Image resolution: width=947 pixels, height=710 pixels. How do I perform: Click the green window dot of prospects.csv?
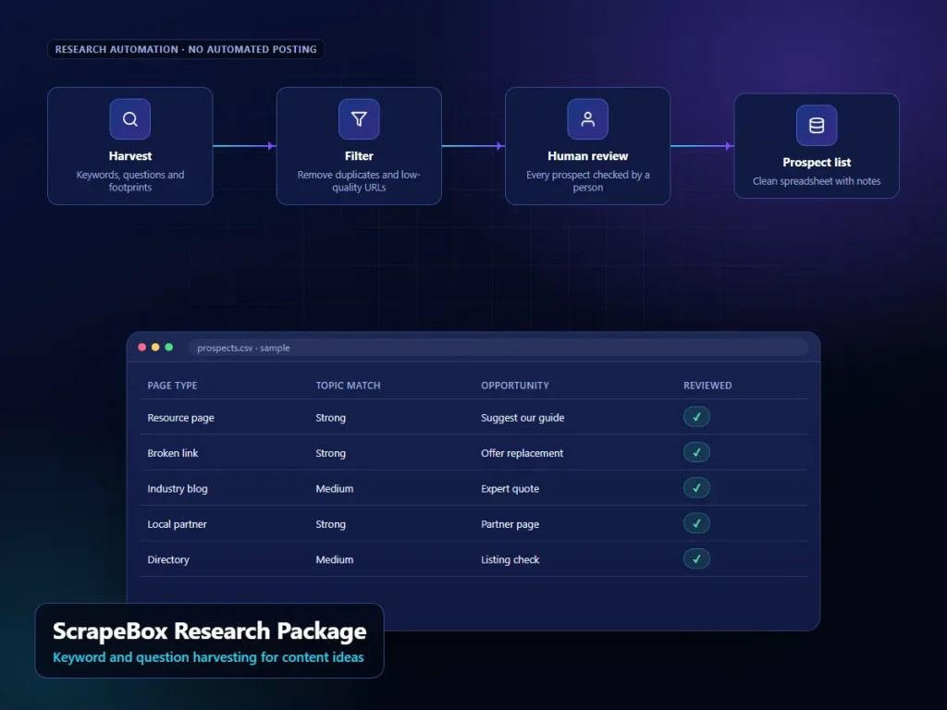[169, 348]
